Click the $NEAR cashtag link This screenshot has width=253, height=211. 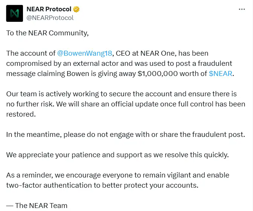(x=221, y=73)
